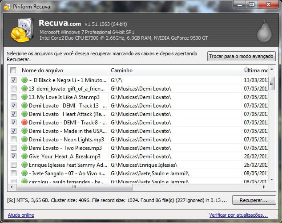
Task: Toggle the select-all checkbox in header
Action: point(13,70)
